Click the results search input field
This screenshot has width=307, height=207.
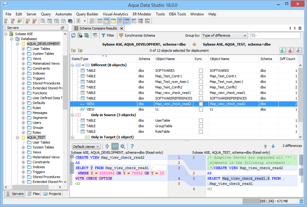[x=276, y=35]
